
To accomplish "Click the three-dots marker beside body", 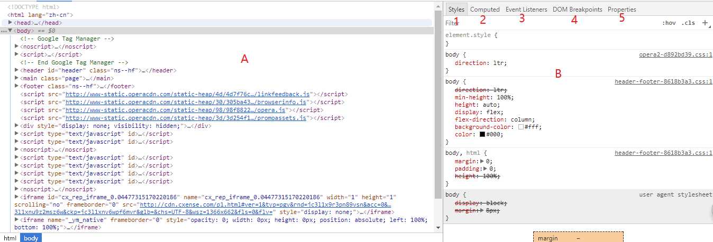I will [4, 31].
